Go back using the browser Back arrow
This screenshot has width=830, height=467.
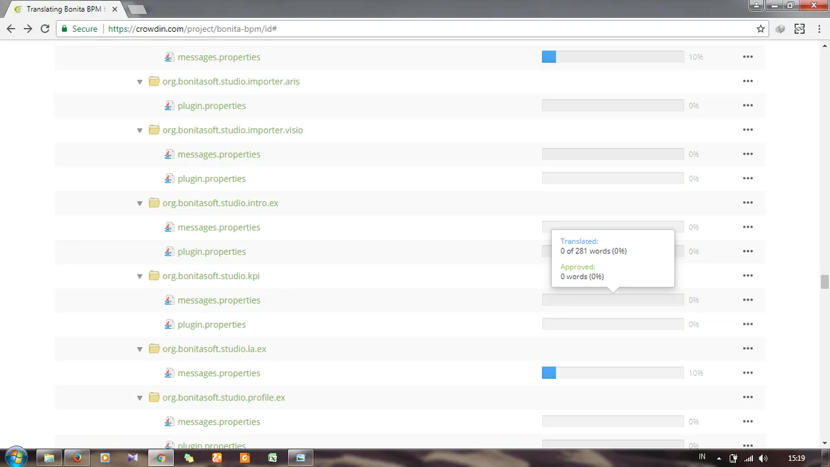point(11,29)
